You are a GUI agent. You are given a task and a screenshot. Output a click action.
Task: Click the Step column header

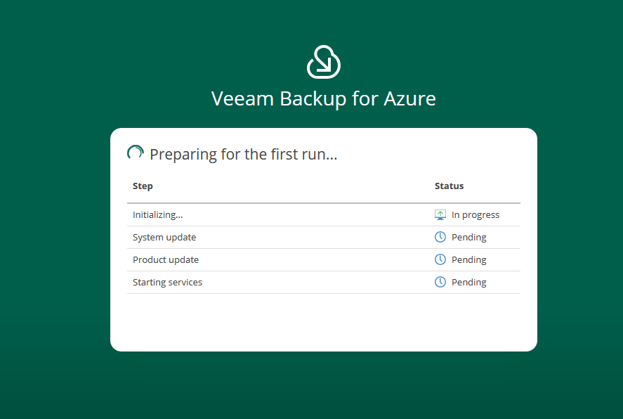coord(143,186)
